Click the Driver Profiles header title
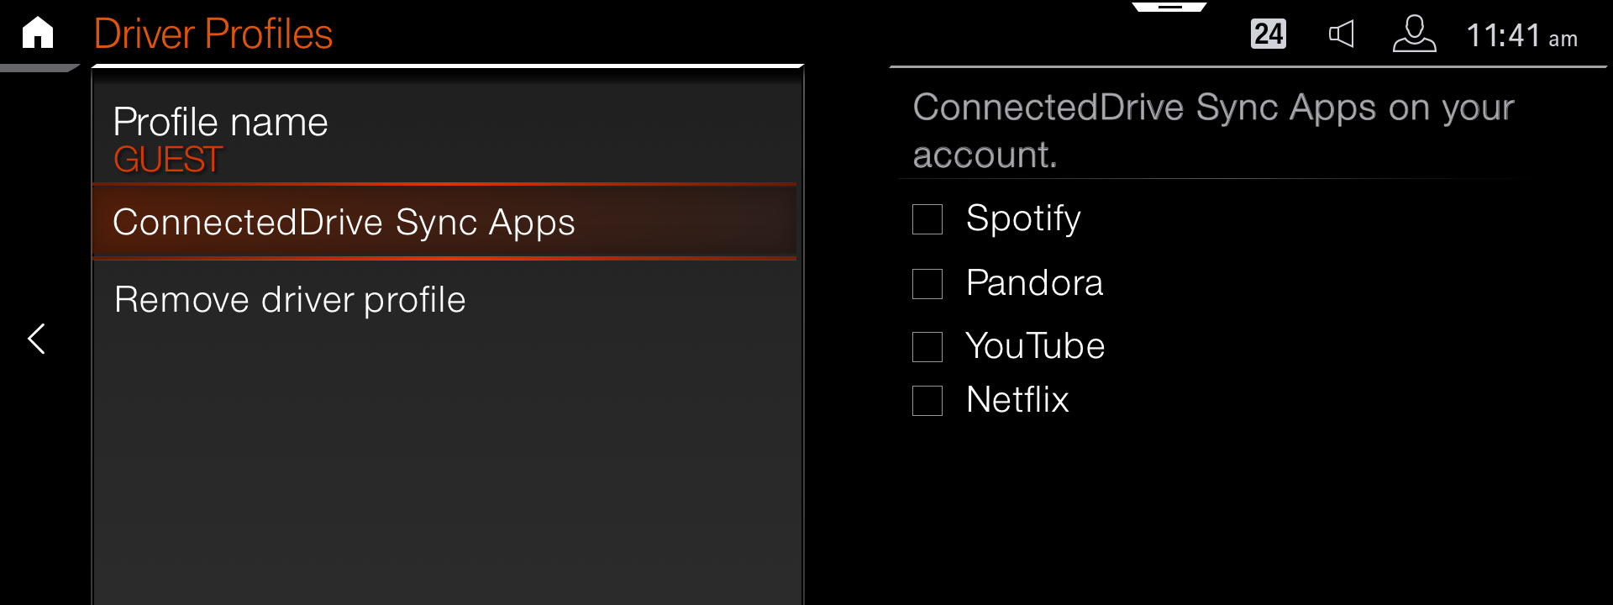 tap(213, 34)
